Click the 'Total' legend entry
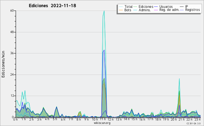This screenshot has height=126, width=204. point(129,6)
